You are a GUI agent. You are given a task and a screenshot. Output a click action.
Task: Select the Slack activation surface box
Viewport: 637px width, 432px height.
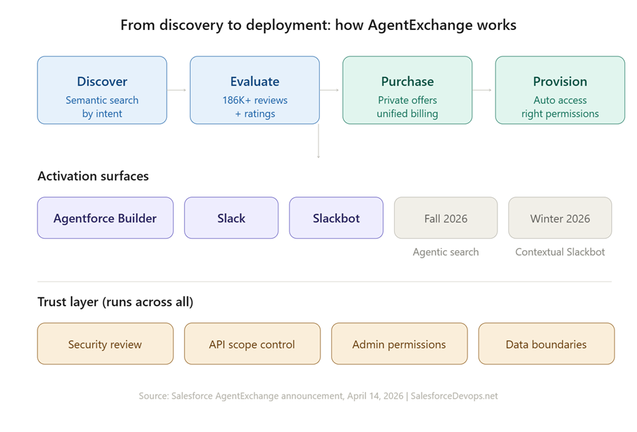[231, 218]
